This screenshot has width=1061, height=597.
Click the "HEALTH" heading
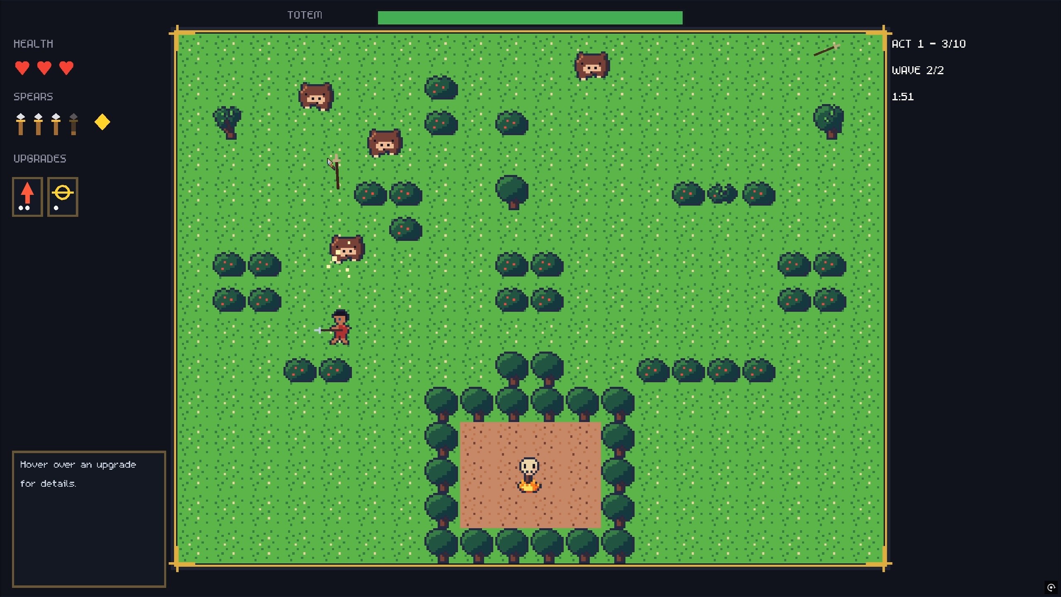click(33, 44)
